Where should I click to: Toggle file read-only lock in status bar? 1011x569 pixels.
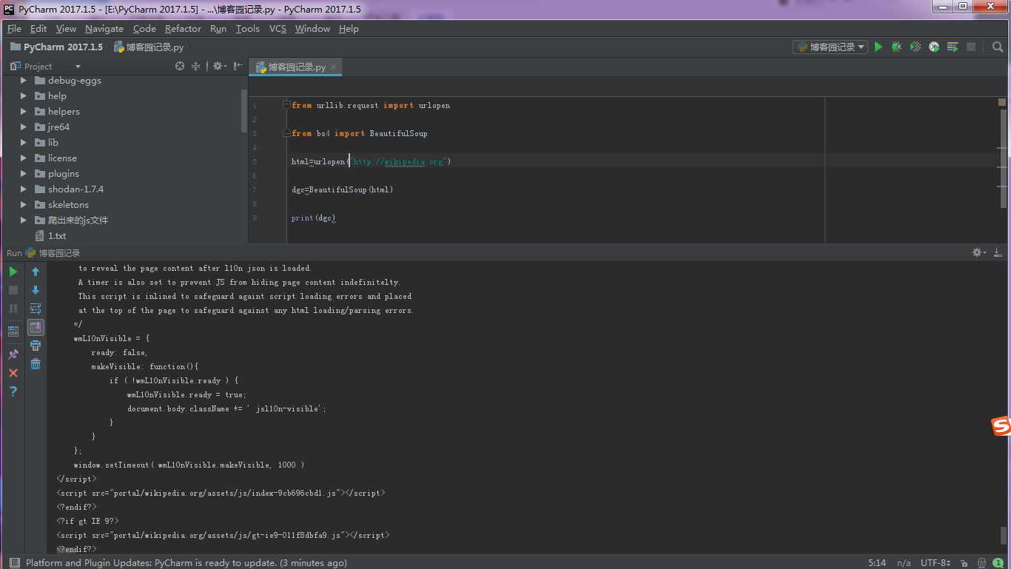coord(964,563)
